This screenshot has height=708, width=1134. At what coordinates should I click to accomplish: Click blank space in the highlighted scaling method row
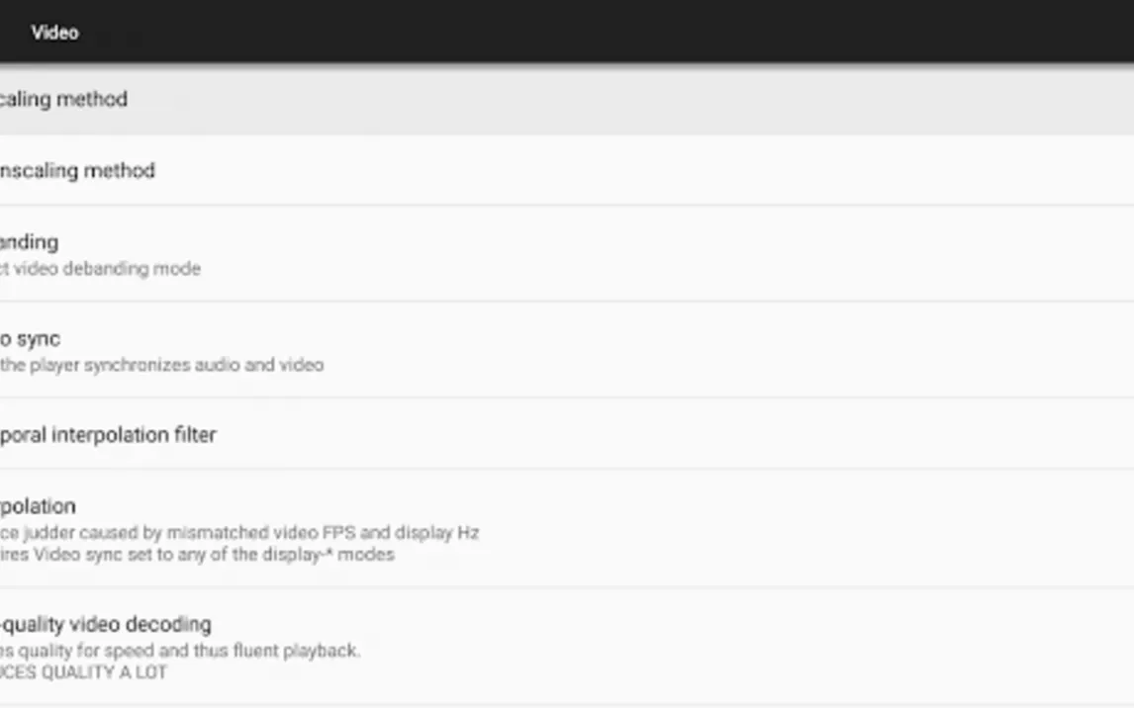point(594,99)
